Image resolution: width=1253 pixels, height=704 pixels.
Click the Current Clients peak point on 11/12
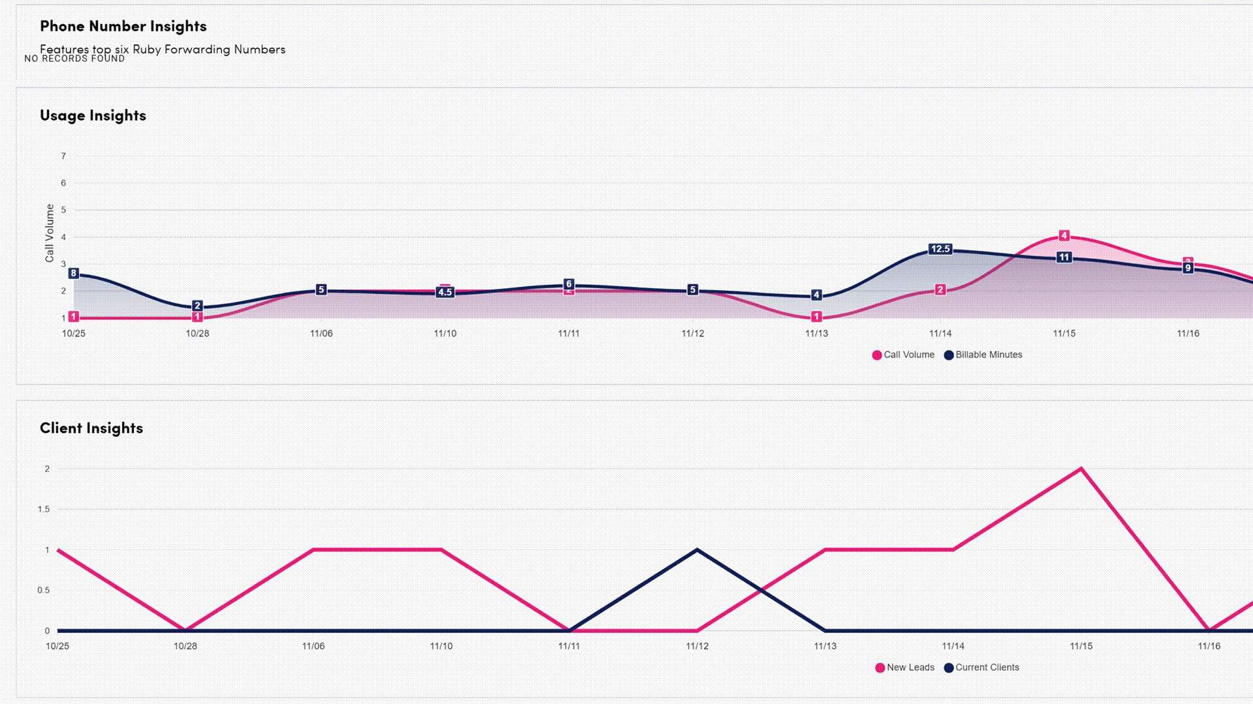[x=697, y=550]
